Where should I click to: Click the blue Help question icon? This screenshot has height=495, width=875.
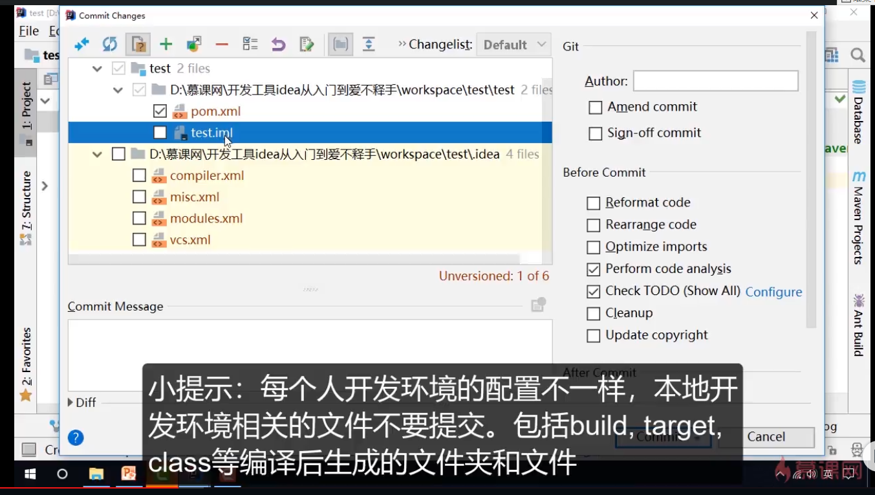click(76, 438)
